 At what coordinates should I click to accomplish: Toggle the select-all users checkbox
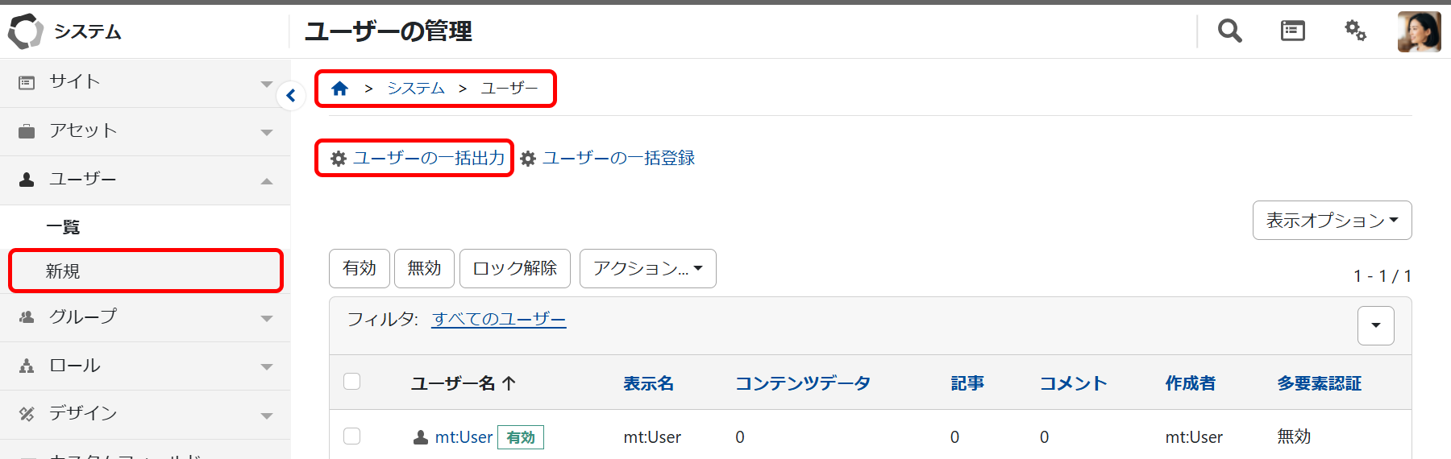[x=352, y=382]
